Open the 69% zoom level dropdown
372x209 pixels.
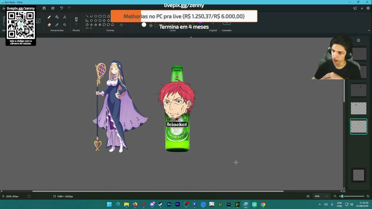point(321,196)
